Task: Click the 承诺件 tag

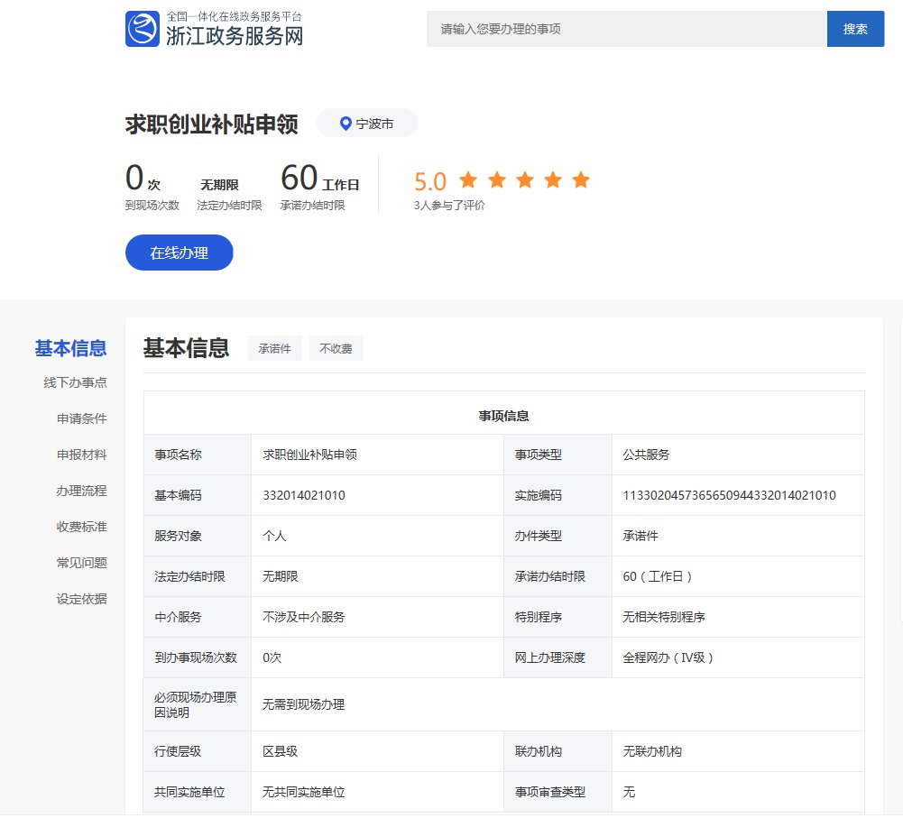Action: click(x=275, y=348)
